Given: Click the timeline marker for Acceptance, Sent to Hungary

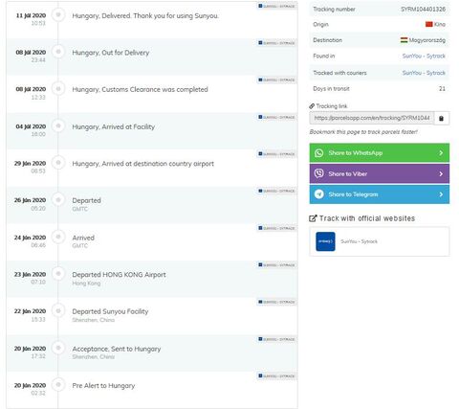Looking at the screenshot, I should coord(58,348).
